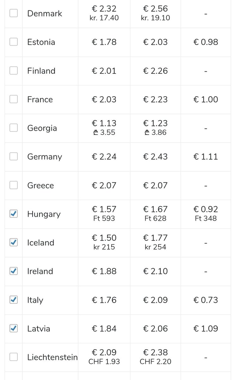Uncheck the Hungary checkbox

coord(14,214)
